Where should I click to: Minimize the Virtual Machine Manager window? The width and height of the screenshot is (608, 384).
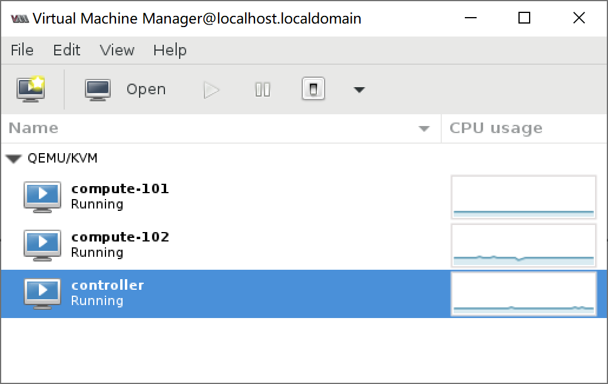tap(470, 18)
